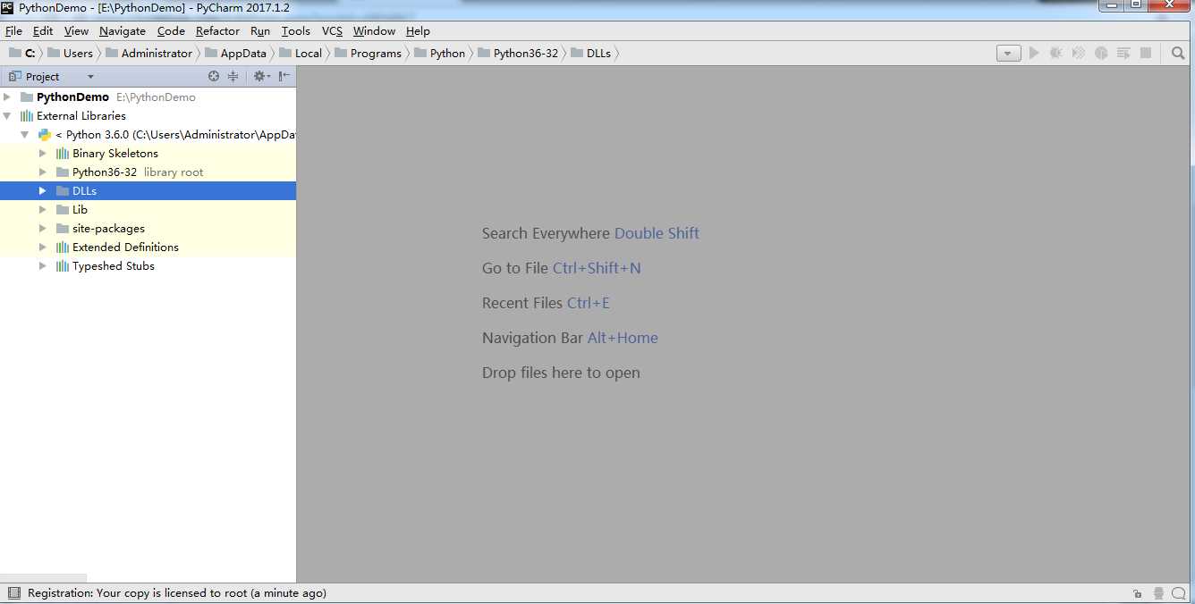Open the Help menu
The width and height of the screenshot is (1195, 604).
(418, 30)
